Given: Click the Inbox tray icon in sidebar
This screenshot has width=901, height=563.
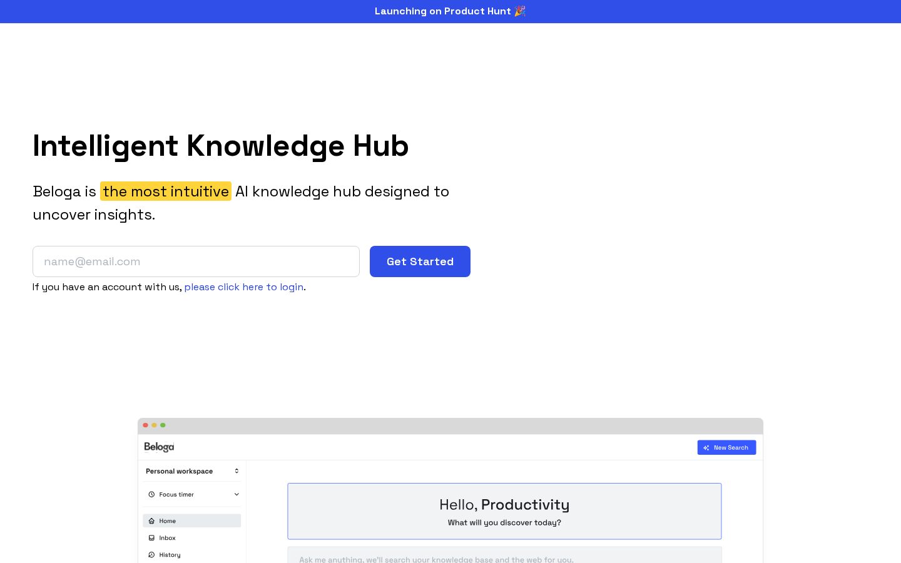Looking at the screenshot, I should pos(151,538).
